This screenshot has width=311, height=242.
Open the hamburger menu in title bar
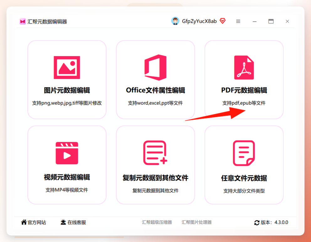point(238,21)
